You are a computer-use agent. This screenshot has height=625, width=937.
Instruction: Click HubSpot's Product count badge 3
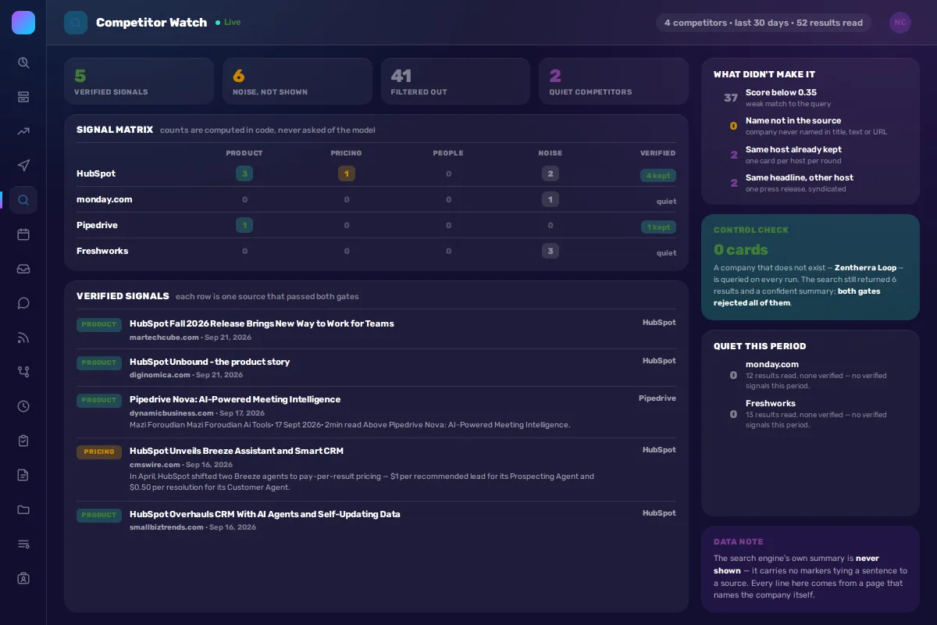point(244,173)
